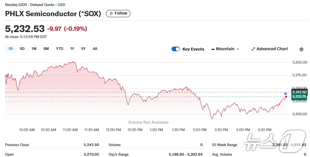The height and width of the screenshot is (157, 310).
Task: Select YTD time range
Action: point(59,49)
